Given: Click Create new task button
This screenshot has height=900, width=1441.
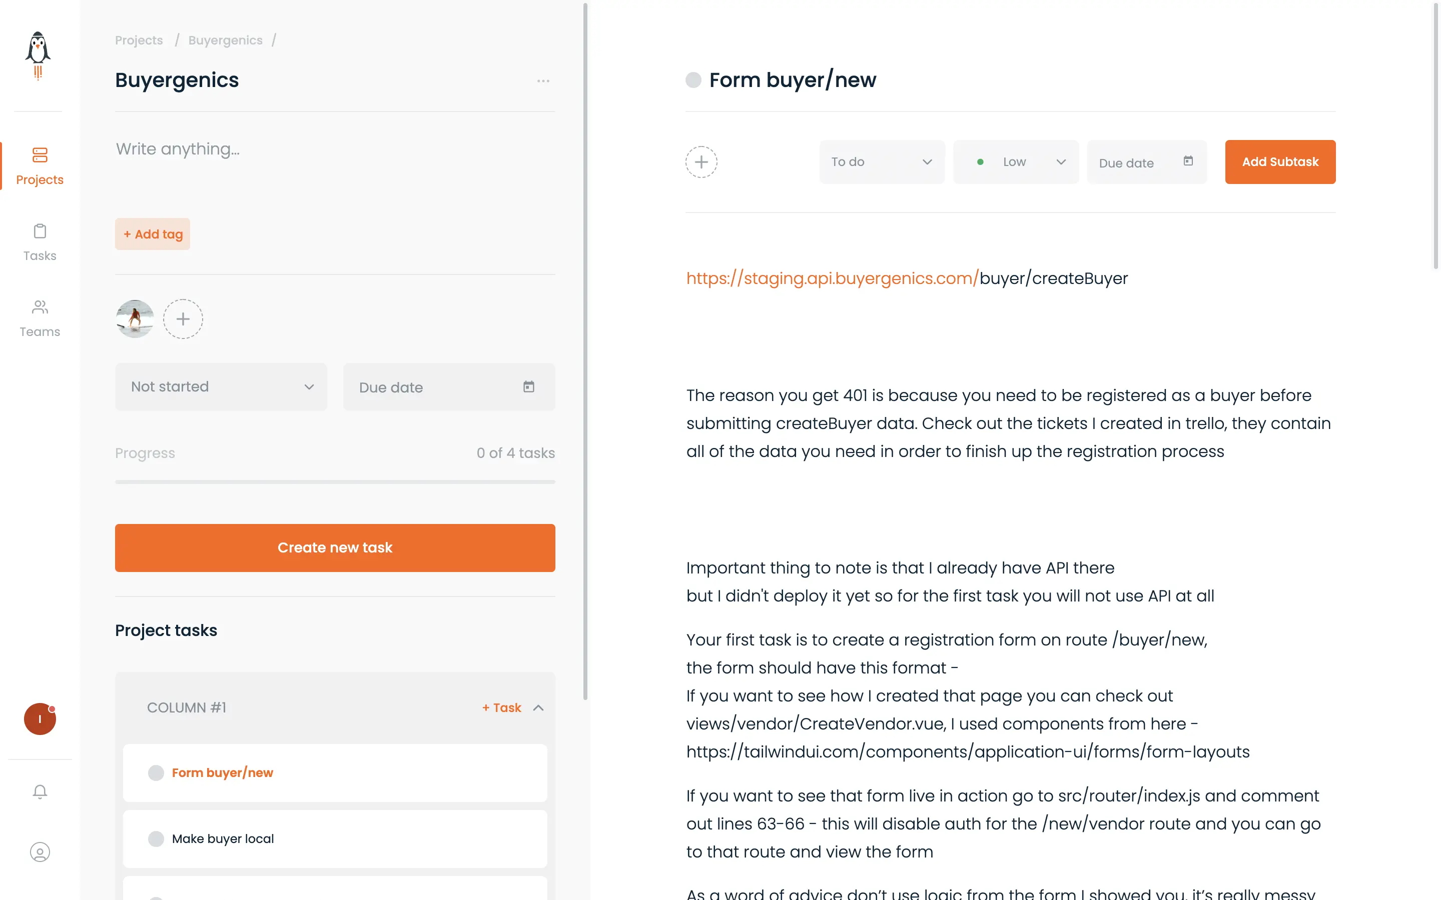Looking at the screenshot, I should click(x=335, y=547).
